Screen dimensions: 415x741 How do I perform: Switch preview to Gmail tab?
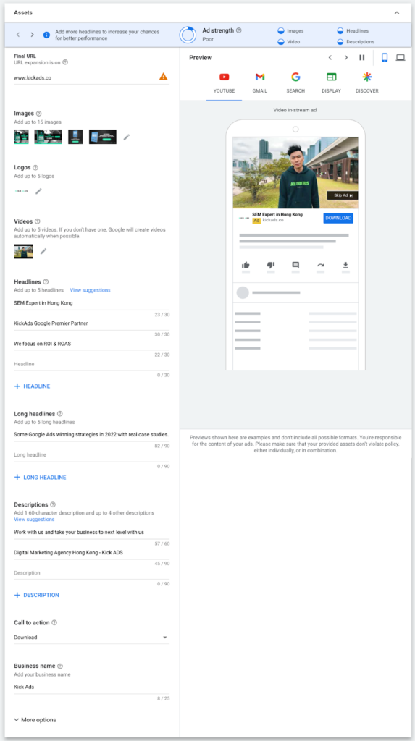pos(260,82)
